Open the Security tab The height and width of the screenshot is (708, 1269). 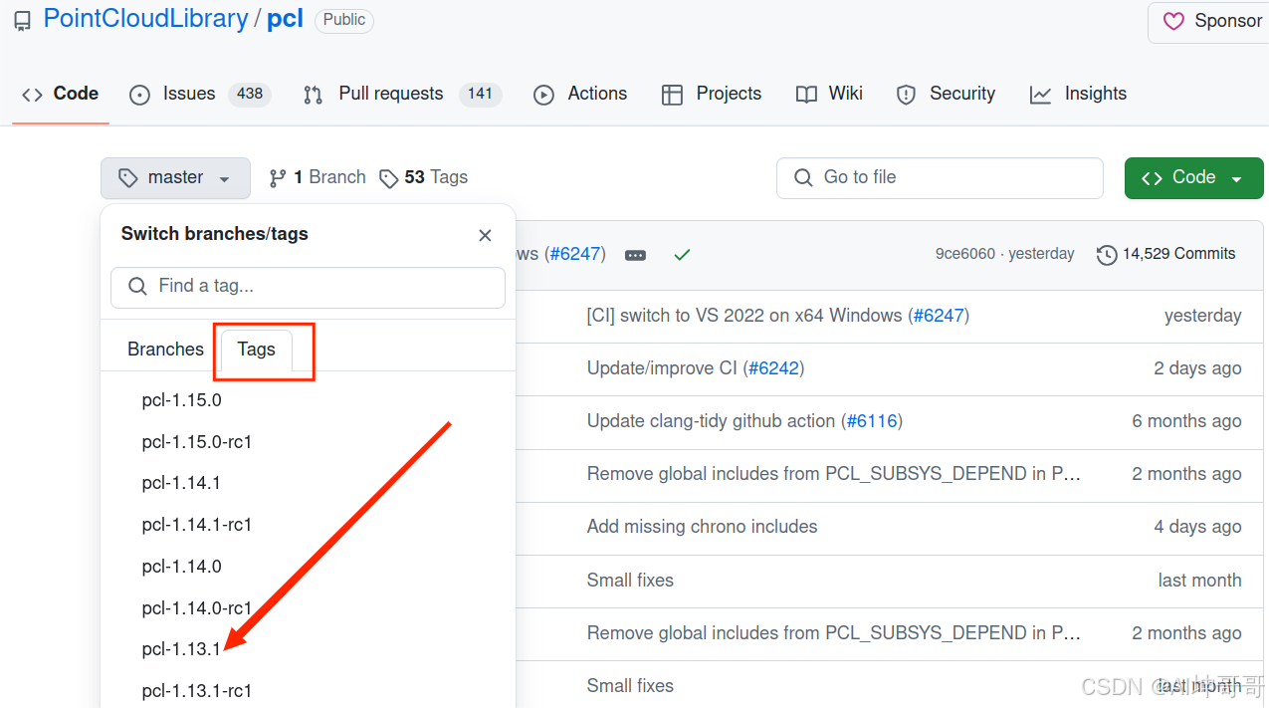click(946, 94)
